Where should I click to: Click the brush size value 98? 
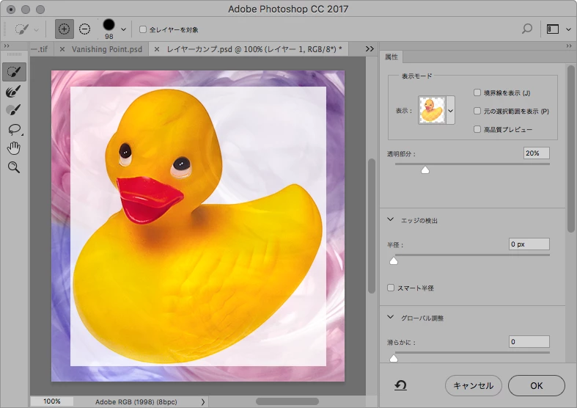109,37
